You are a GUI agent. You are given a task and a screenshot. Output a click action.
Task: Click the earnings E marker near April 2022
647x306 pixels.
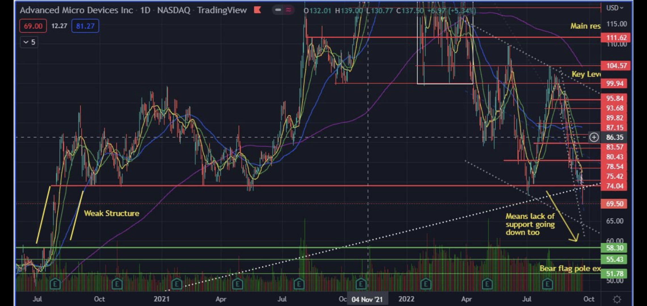tap(487, 284)
